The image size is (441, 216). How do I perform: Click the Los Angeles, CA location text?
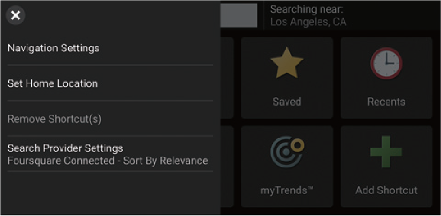(308, 22)
